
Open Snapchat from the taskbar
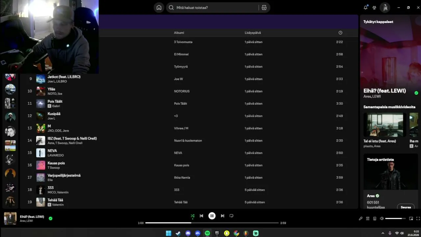(227, 233)
